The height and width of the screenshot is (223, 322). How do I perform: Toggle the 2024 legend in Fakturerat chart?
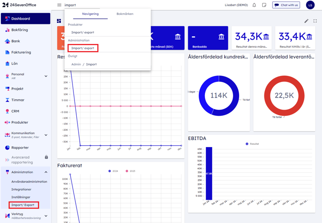coord(113,171)
